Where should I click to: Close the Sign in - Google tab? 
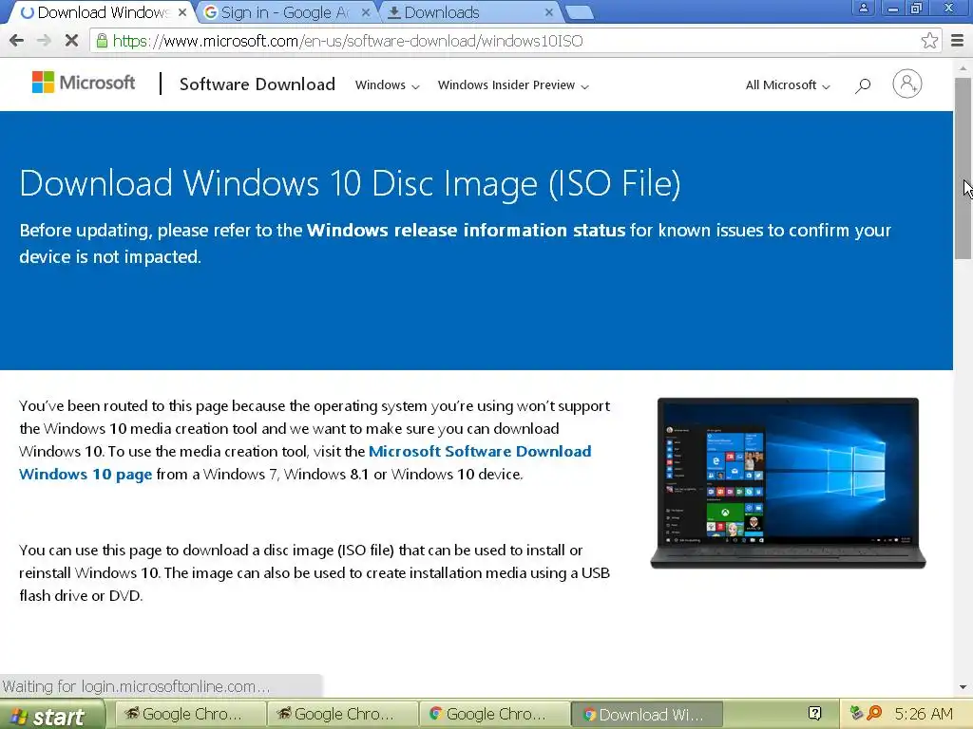coord(366,12)
